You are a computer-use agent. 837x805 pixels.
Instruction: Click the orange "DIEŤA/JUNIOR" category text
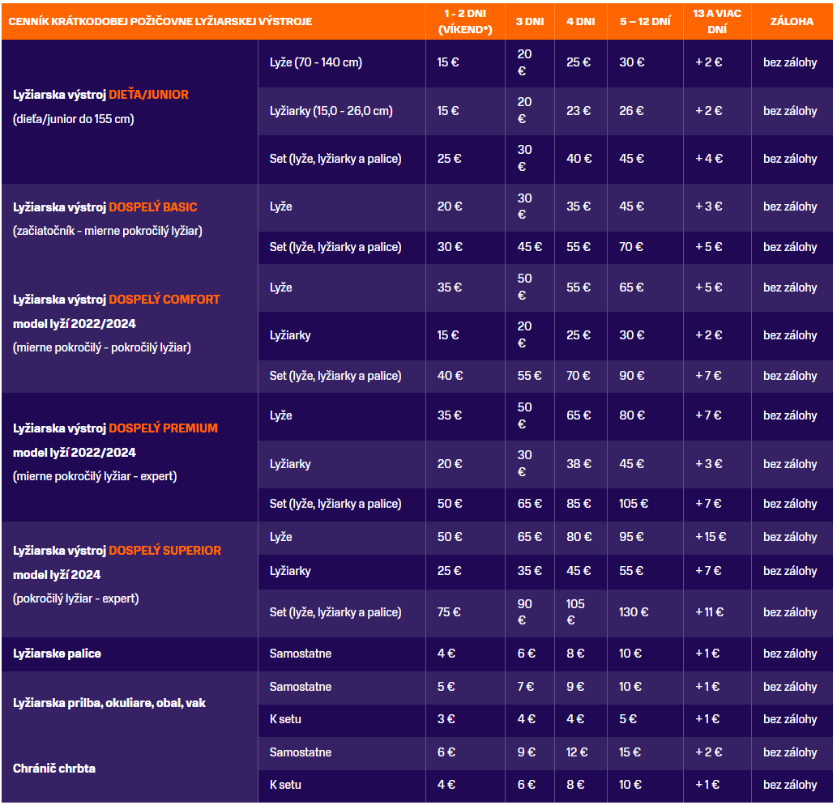coord(148,95)
